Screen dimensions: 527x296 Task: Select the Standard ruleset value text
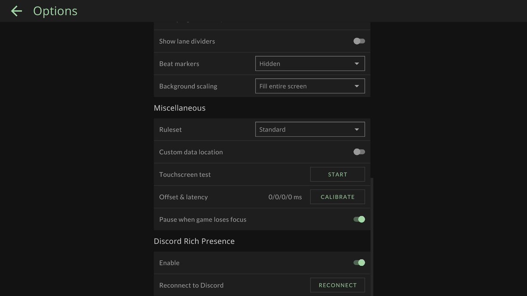click(x=272, y=129)
